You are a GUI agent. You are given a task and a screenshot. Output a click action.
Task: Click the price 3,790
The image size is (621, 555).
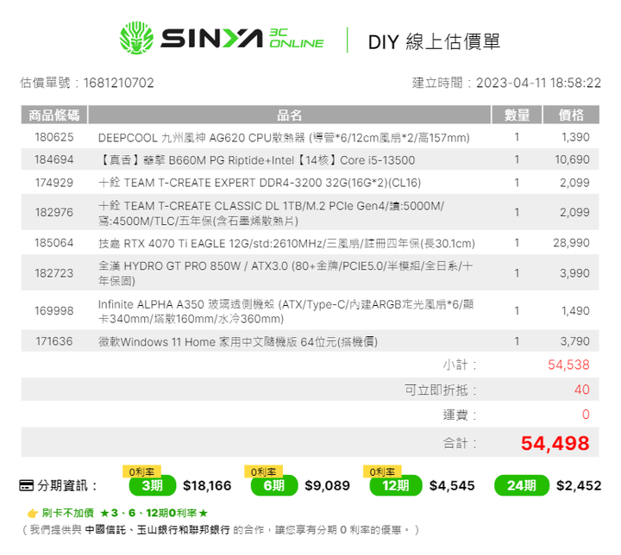tap(574, 341)
